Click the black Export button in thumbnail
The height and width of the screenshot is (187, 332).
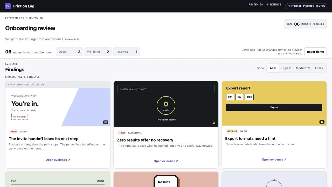pos(274,107)
